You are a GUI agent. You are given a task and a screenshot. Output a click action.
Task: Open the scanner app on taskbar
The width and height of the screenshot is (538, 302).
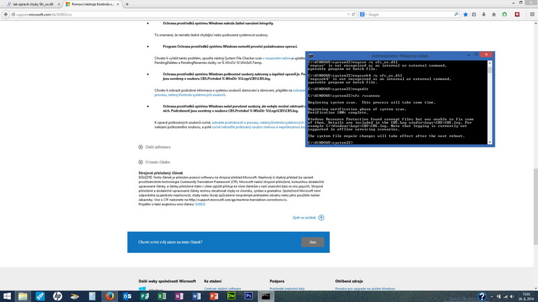[74, 296]
